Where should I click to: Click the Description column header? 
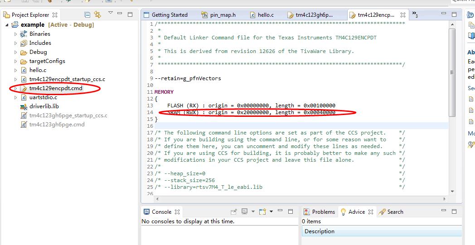click(x=382, y=231)
